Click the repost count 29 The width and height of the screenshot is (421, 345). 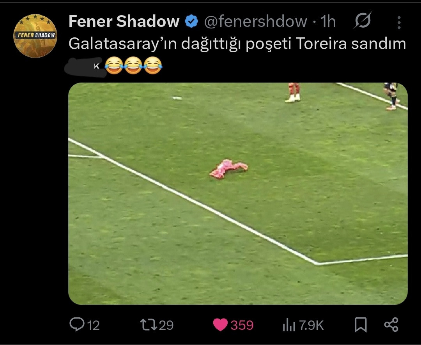(x=166, y=325)
